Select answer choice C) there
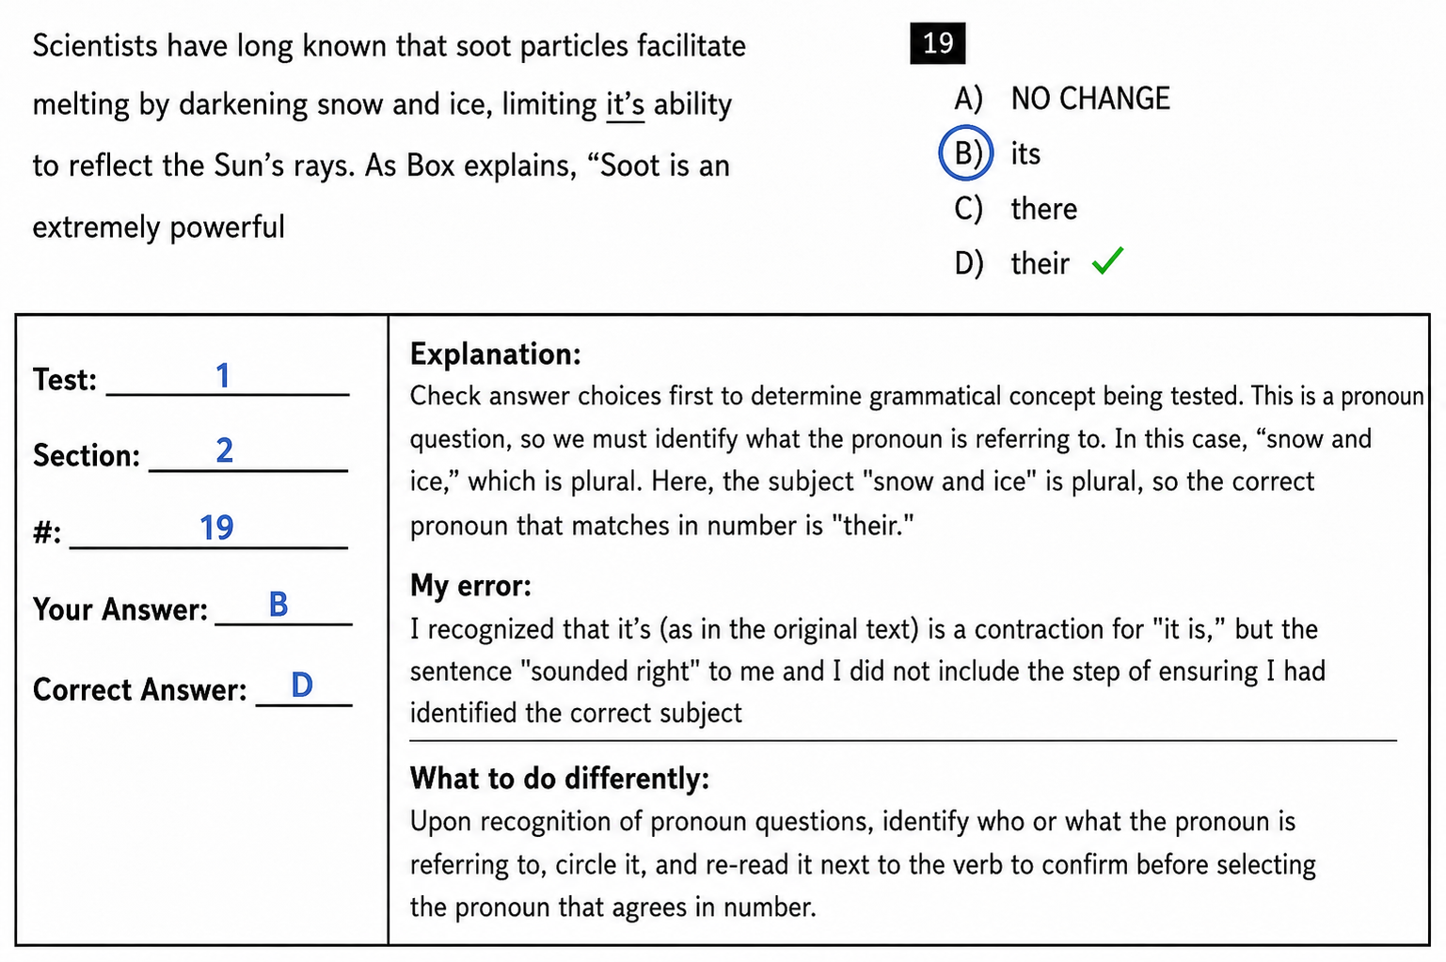1446x962 pixels. tap(1016, 209)
